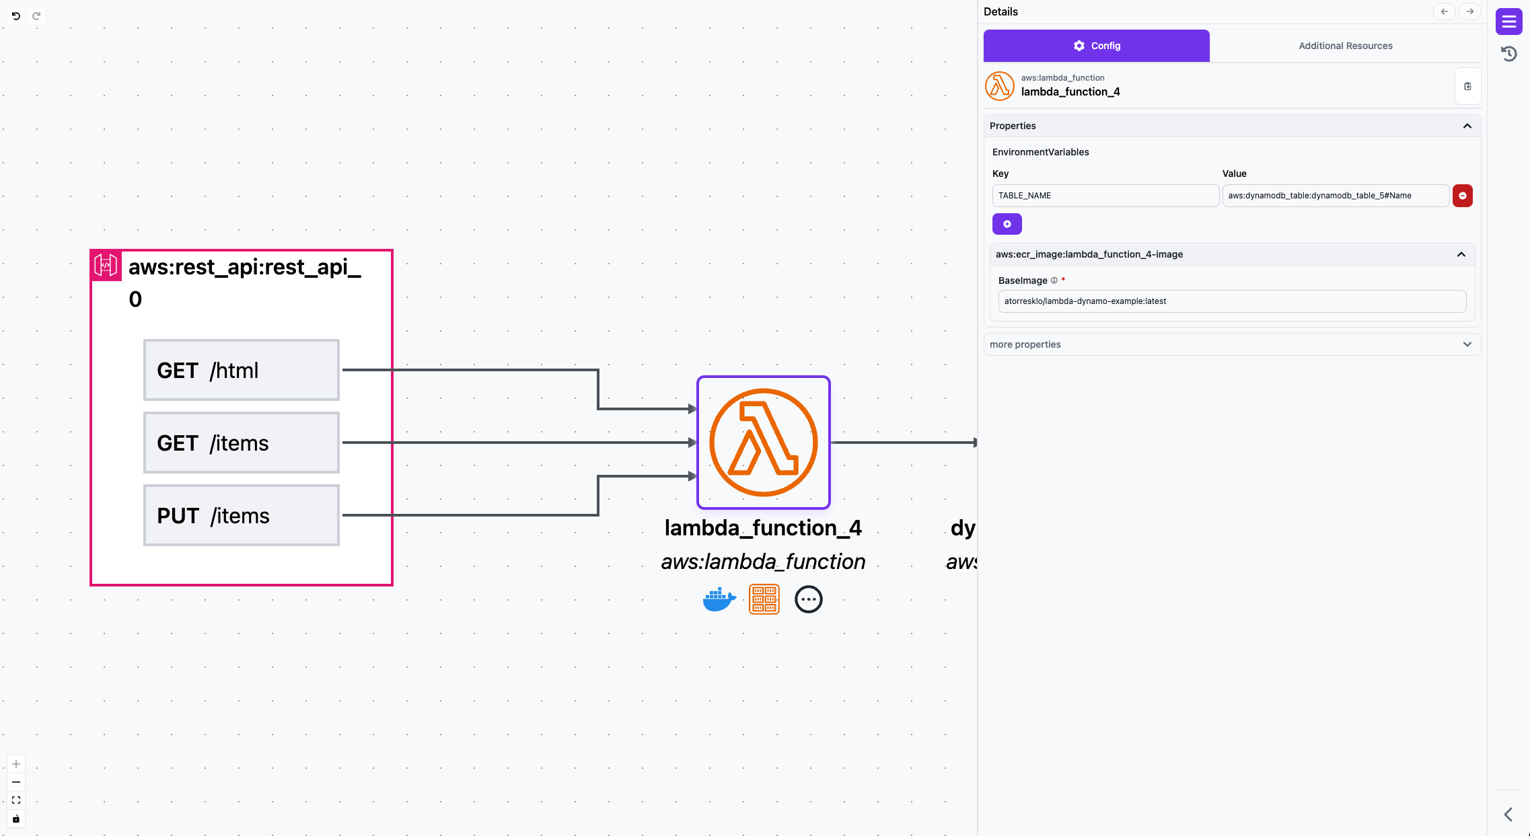Click the undo arrow icon top left
The width and height of the screenshot is (1530, 836).
(x=15, y=14)
